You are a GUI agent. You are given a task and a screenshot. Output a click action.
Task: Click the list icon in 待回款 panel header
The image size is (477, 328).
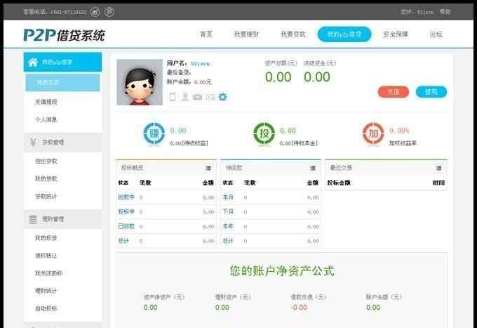point(312,168)
